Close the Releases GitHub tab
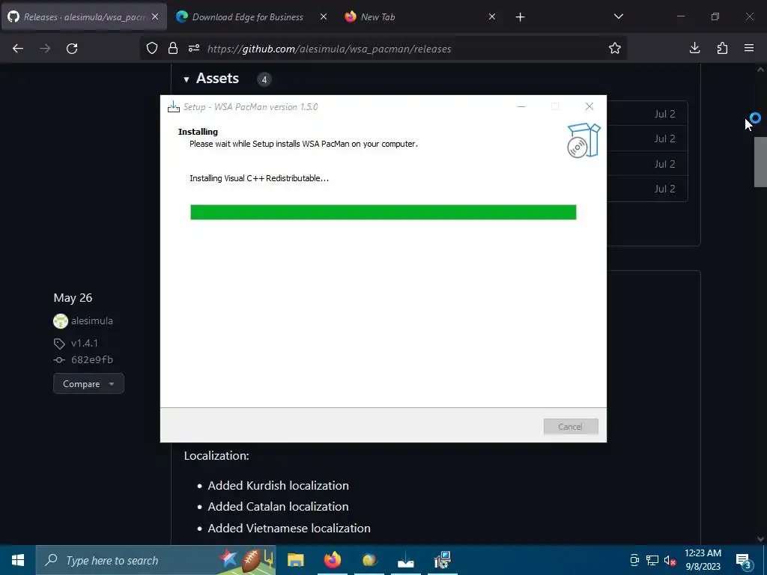This screenshot has height=575, width=767. point(155,17)
